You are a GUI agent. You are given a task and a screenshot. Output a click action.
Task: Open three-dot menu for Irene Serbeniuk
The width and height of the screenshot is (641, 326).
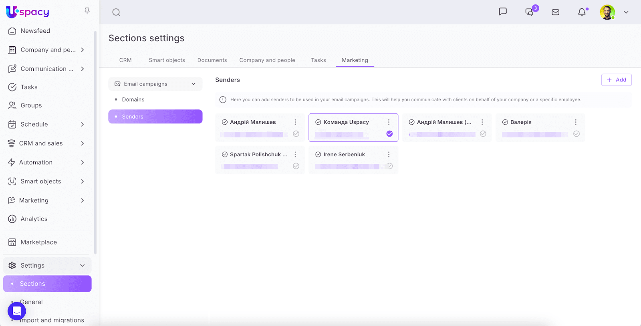[x=389, y=155]
